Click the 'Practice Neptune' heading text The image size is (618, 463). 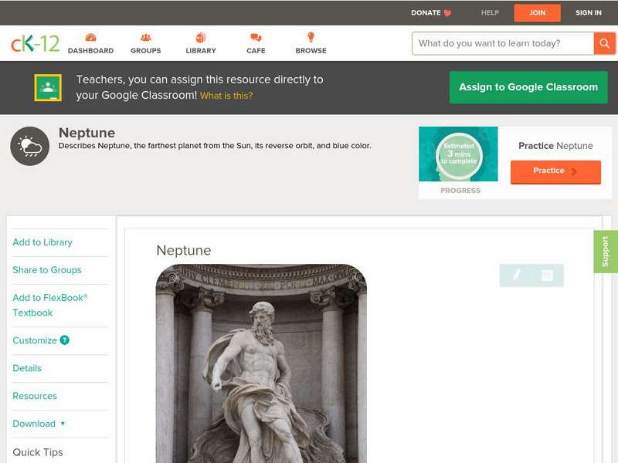(555, 146)
